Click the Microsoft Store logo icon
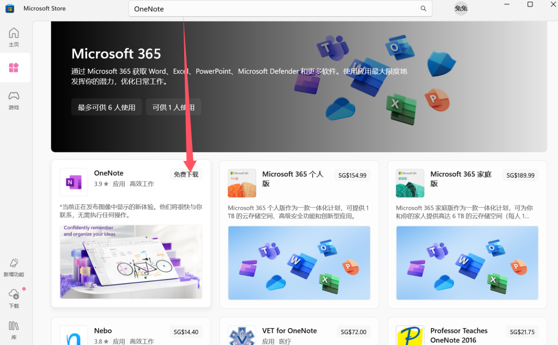The height and width of the screenshot is (345, 558). (x=10, y=9)
